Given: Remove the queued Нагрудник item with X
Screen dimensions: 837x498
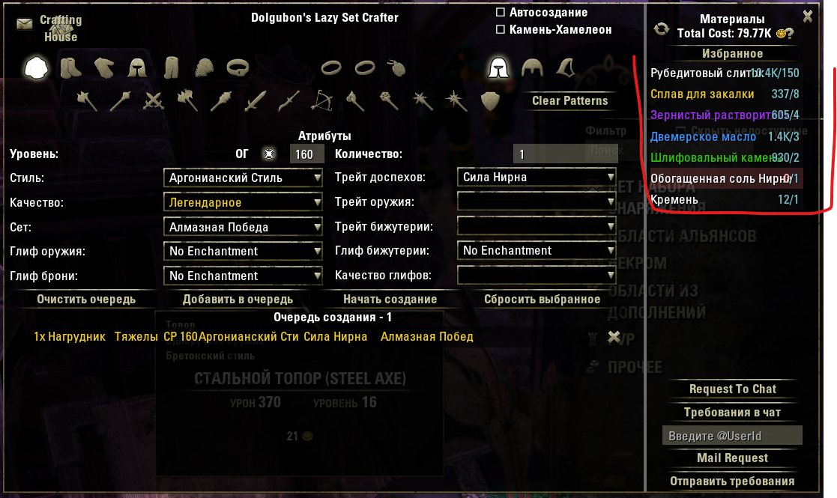Looking at the screenshot, I should tap(614, 337).
